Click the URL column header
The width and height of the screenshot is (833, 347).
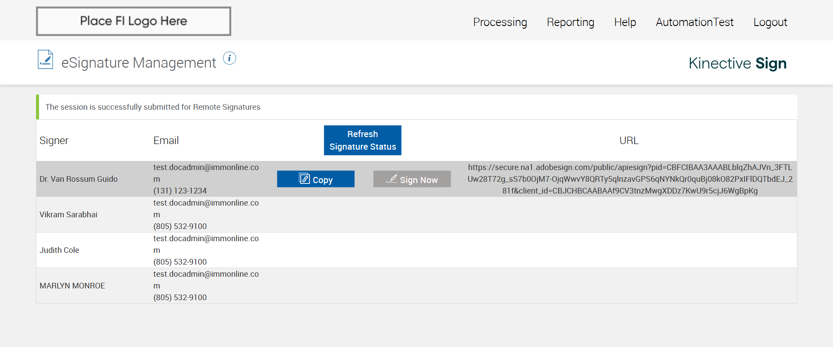click(x=629, y=141)
